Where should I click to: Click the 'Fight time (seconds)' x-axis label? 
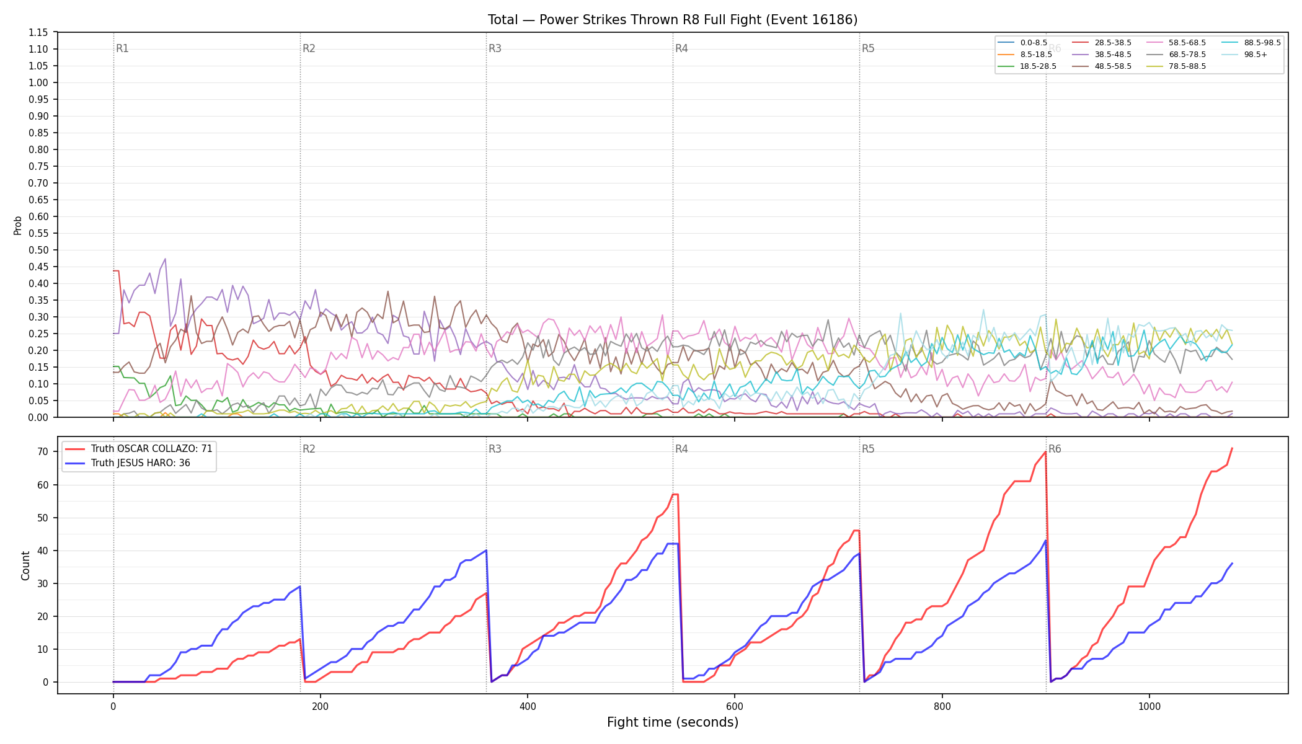673,722
